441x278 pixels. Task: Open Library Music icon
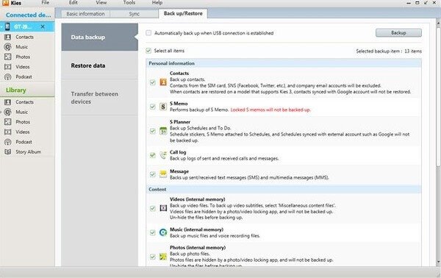pos(8,112)
